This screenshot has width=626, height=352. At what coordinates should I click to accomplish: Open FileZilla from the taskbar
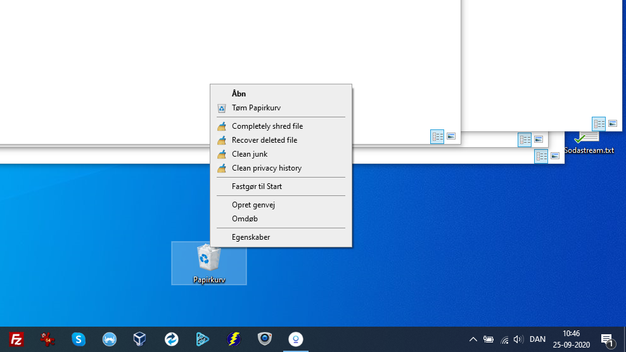16,339
